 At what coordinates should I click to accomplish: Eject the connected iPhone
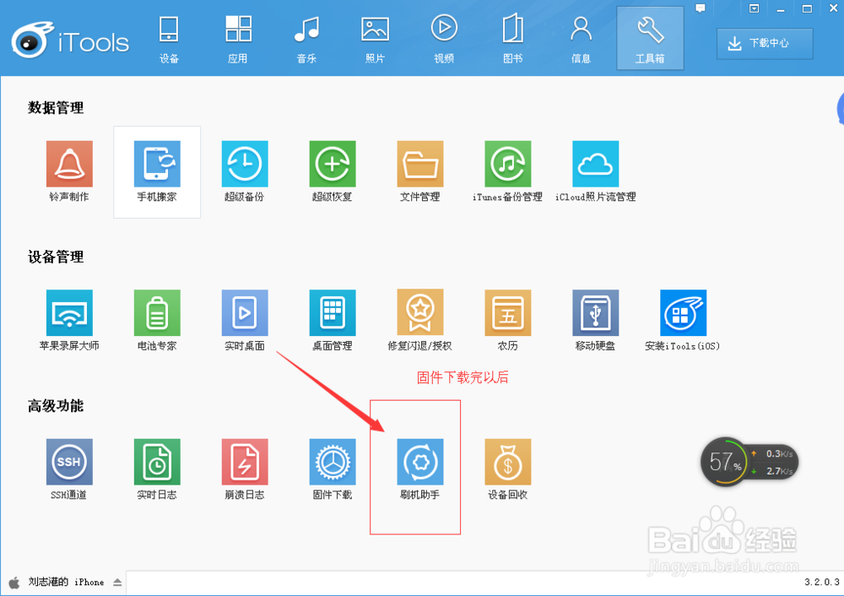(117, 582)
